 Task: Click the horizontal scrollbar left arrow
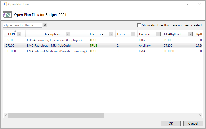coord(5,115)
